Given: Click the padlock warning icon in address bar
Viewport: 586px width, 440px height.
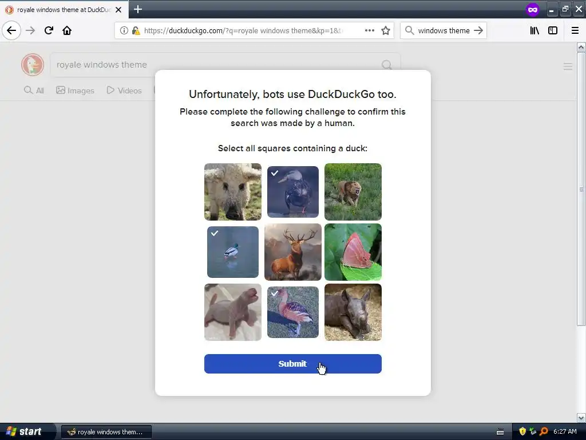Looking at the screenshot, I should (x=136, y=30).
